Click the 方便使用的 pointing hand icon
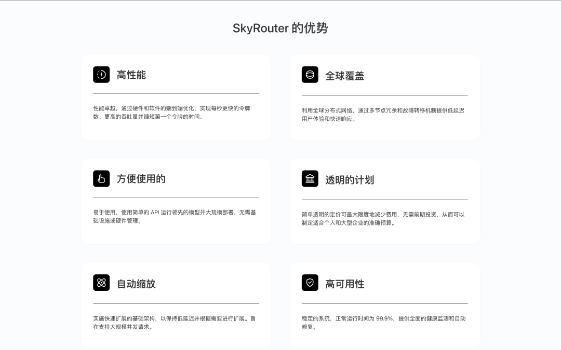Viewport: 561px width, 350px height. click(101, 178)
